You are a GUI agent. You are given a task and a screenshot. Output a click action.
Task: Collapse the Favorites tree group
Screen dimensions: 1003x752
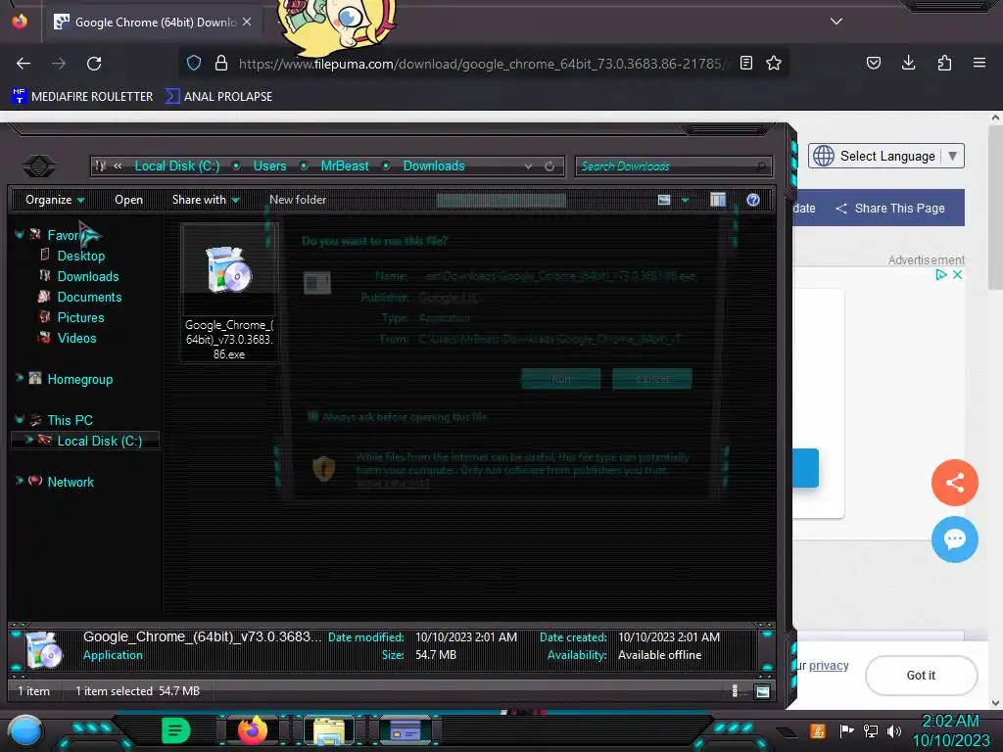coord(20,235)
